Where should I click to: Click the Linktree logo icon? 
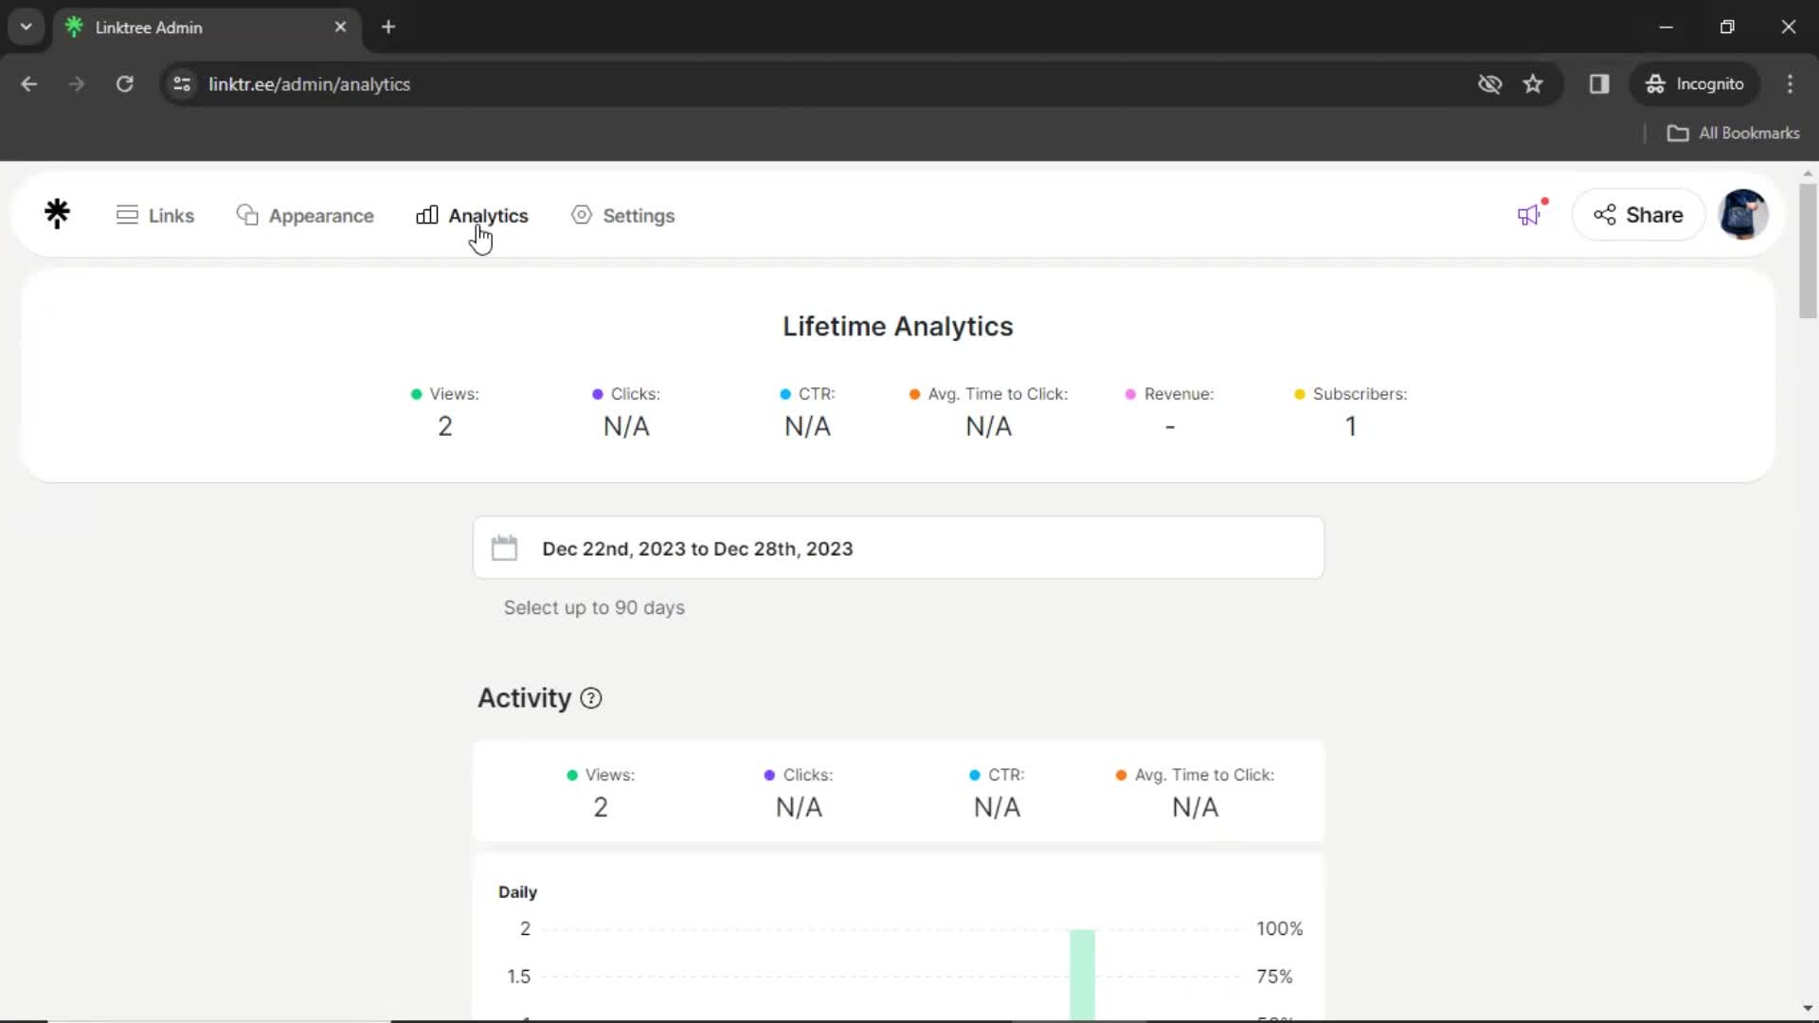58,213
